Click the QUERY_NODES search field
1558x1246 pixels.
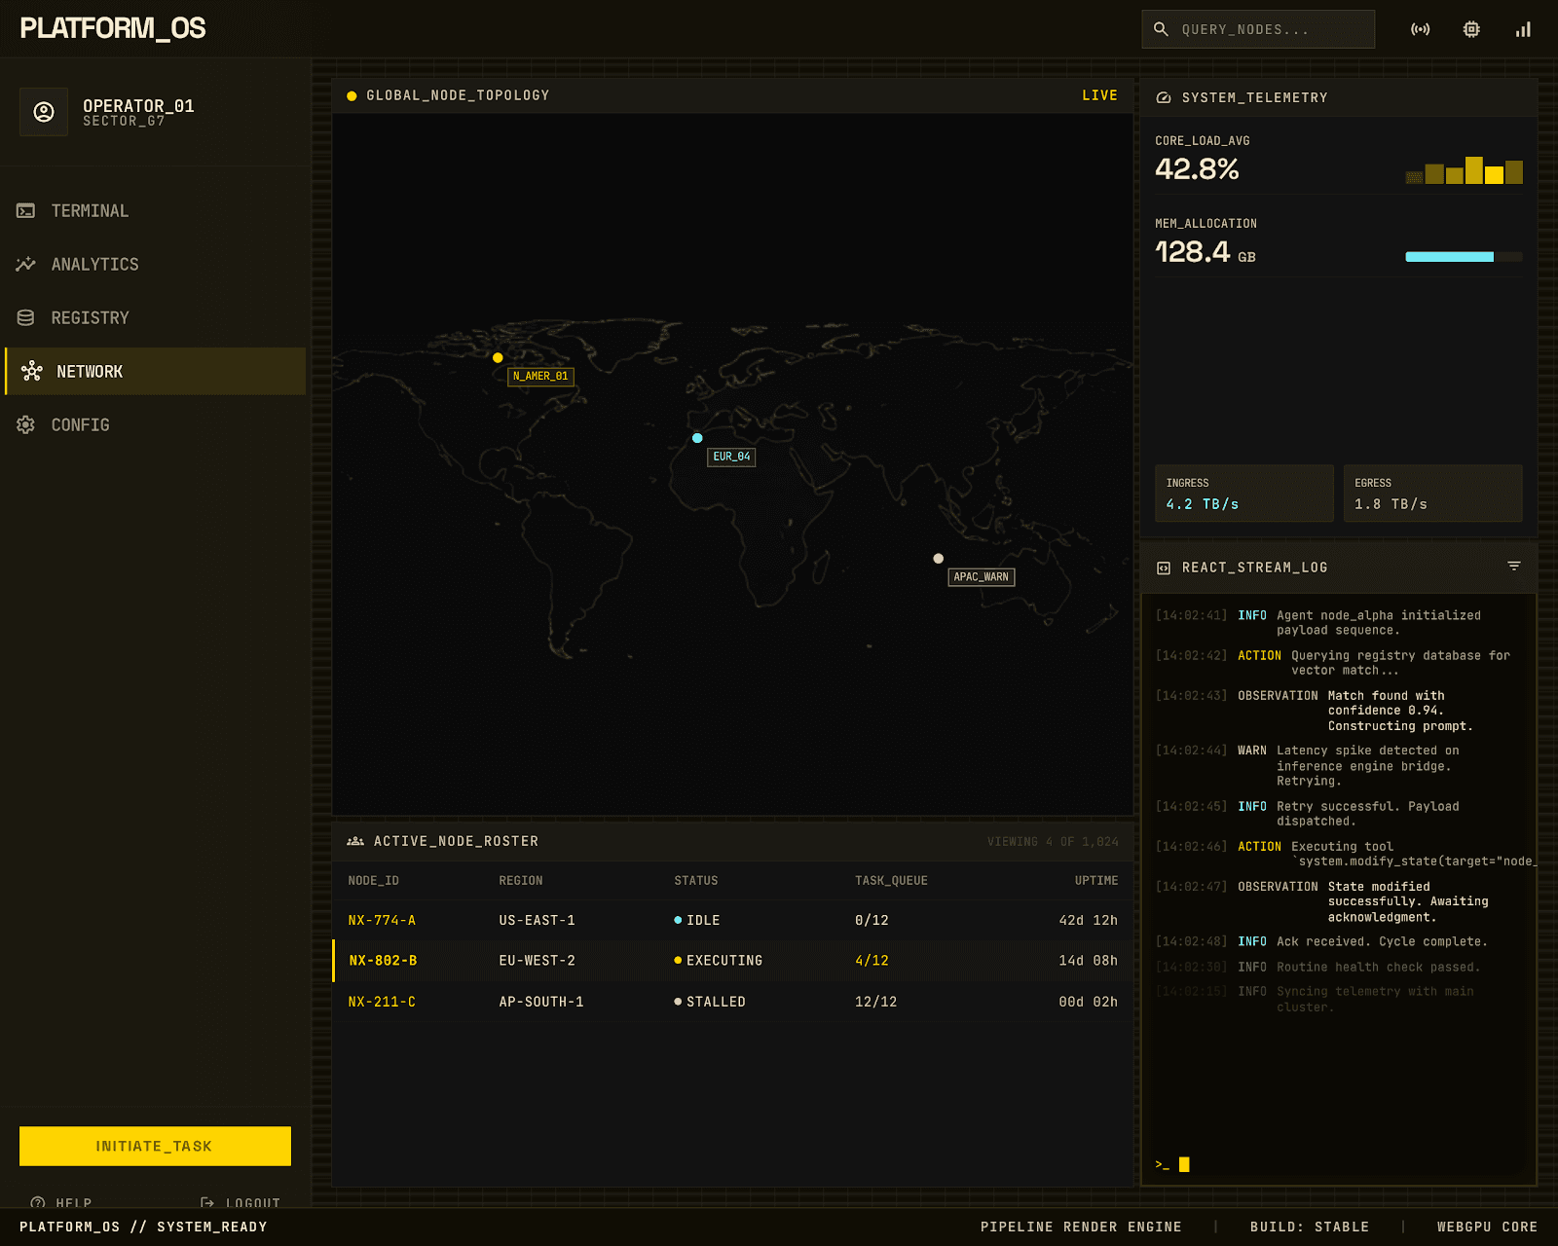(1258, 29)
